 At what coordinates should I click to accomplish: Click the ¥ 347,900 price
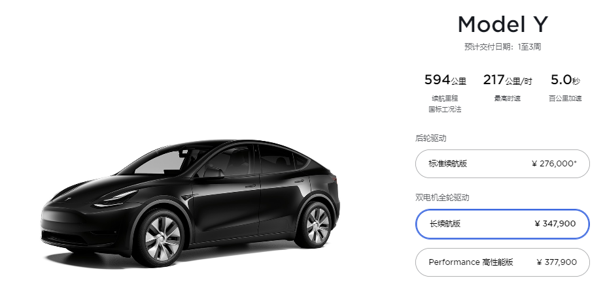tap(555, 224)
